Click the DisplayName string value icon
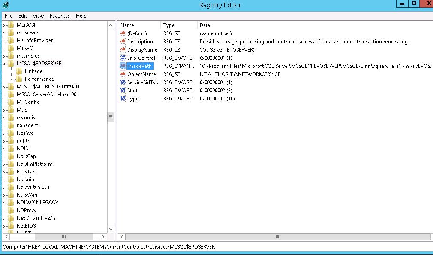 point(123,49)
